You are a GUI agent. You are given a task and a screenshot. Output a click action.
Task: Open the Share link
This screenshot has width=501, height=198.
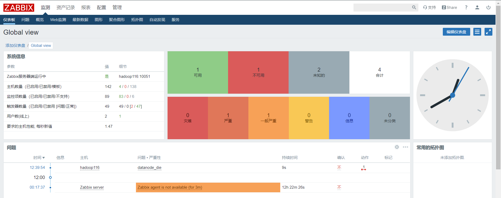pos(449,8)
